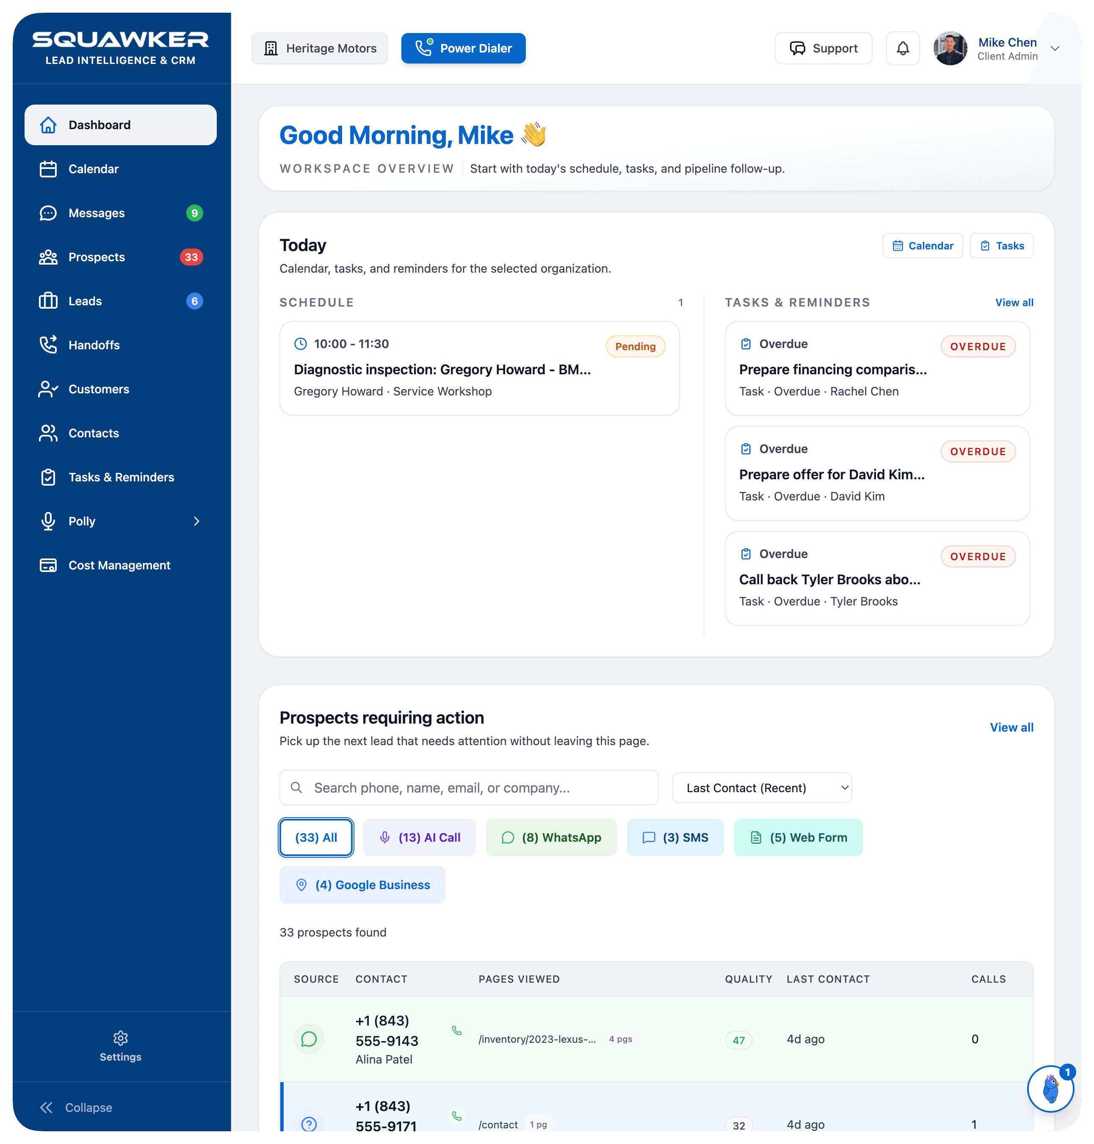The height and width of the screenshot is (1144, 1094).
Task: Select the (33) All filter
Action: 316,837
